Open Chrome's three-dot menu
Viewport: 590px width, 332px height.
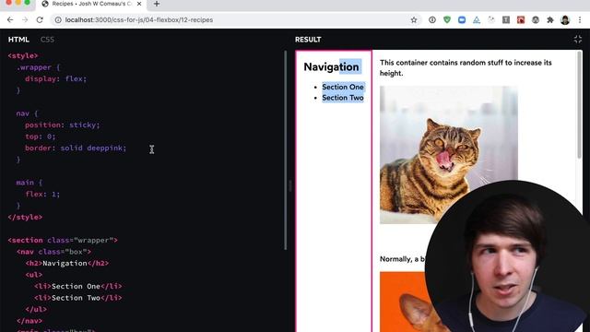point(580,20)
